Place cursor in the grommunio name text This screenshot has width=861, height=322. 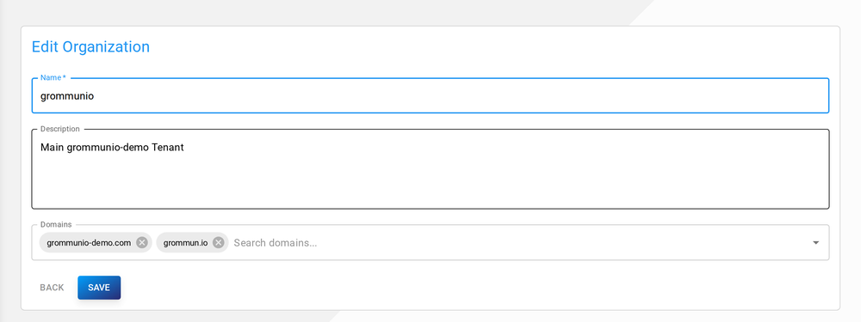click(x=67, y=96)
